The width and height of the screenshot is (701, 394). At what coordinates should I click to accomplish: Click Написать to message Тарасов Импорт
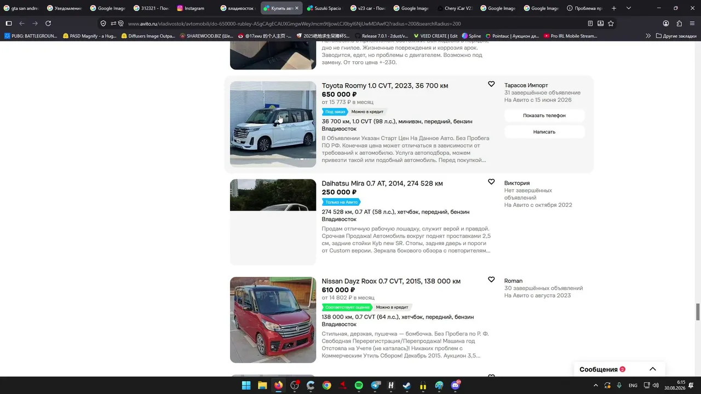[x=544, y=132]
